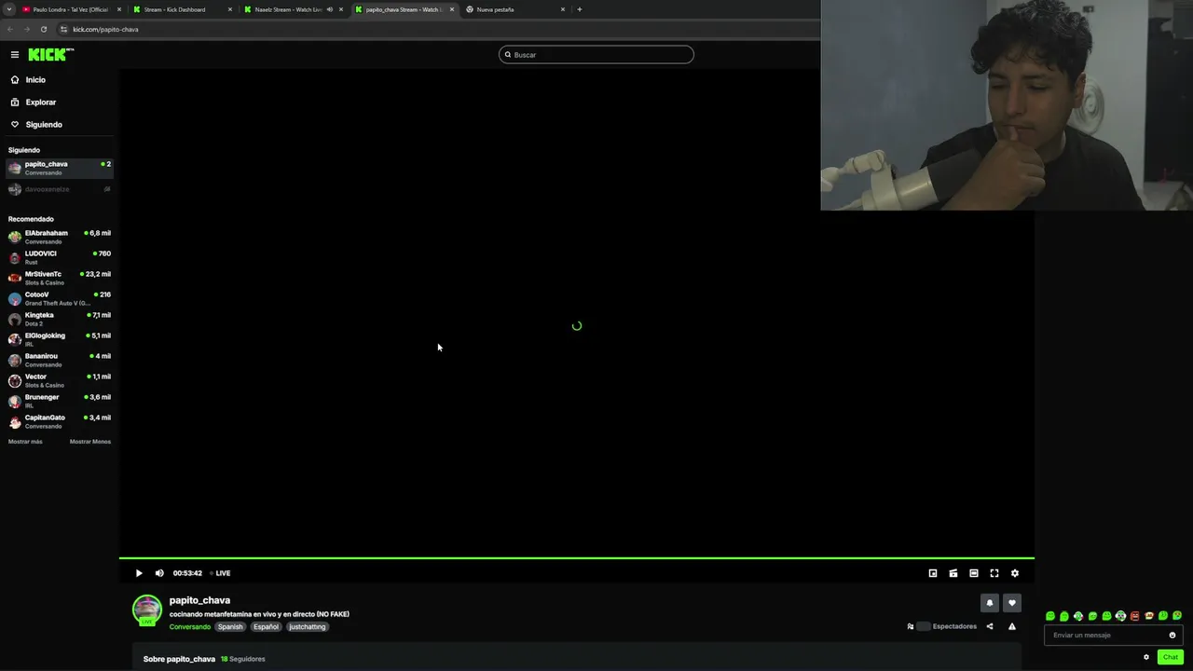Toggle follow heart for papito_chava

pyautogui.click(x=1012, y=603)
